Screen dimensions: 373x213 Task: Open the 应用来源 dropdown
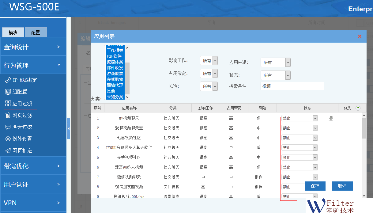(275, 63)
